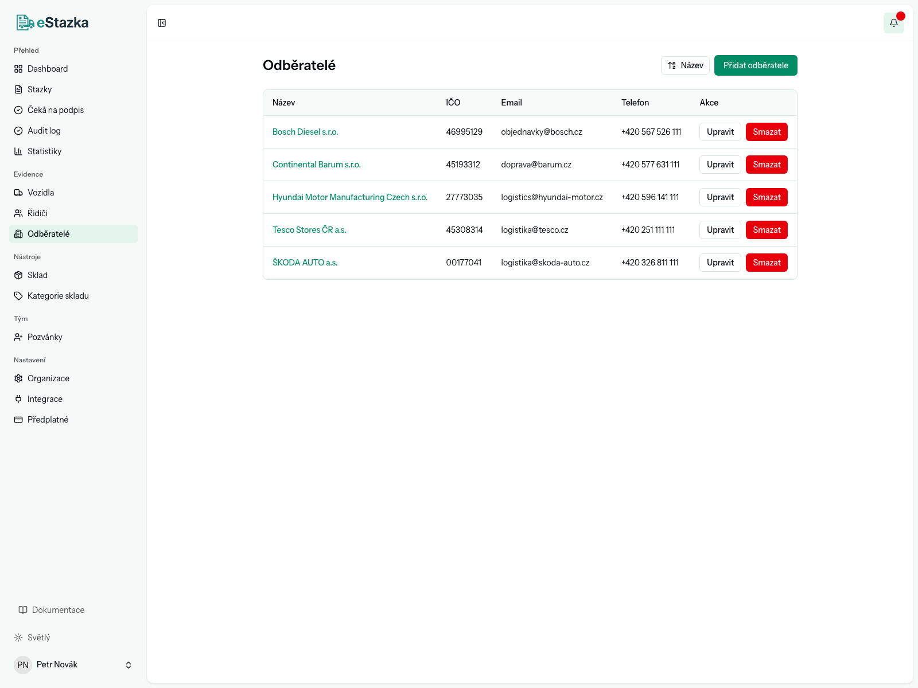918x688 pixels.
Task: Click the PN user avatar
Action: [23, 665]
